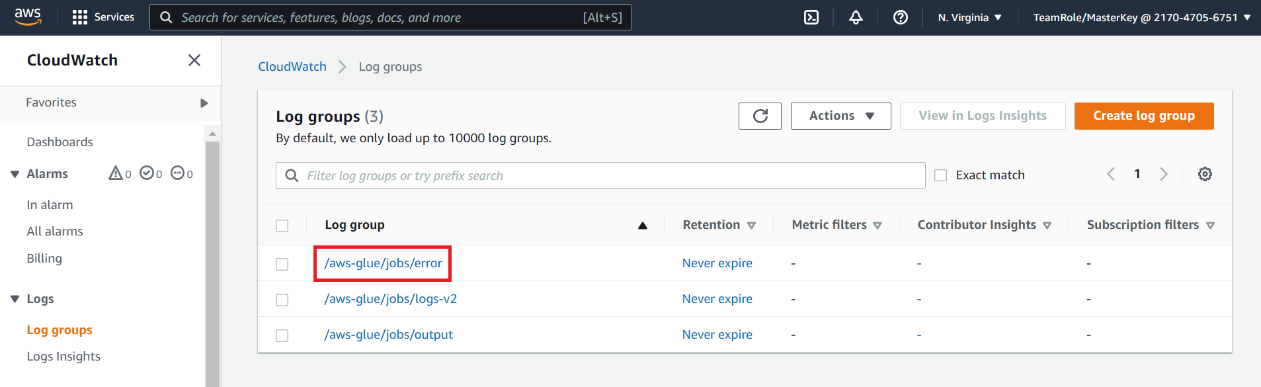Sort by Contributor Insights column
Image resolution: width=1261 pixels, height=387 pixels.
984,225
